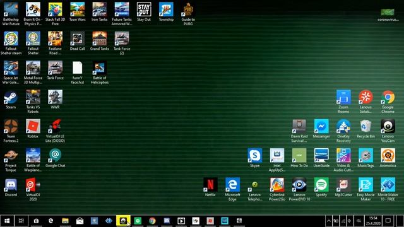
Task: Select Tanks VS Robots icon
Action: coord(33,102)
